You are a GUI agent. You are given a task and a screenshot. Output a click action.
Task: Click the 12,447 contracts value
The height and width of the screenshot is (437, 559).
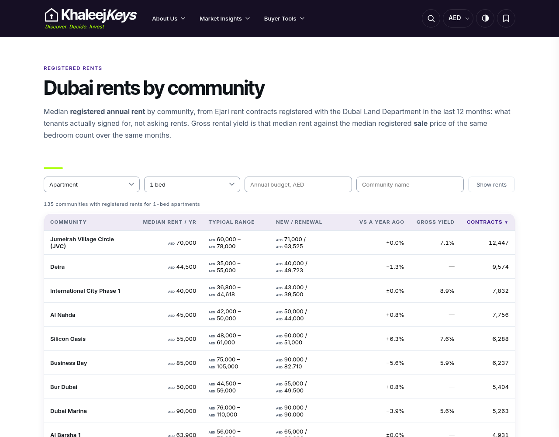499,243
